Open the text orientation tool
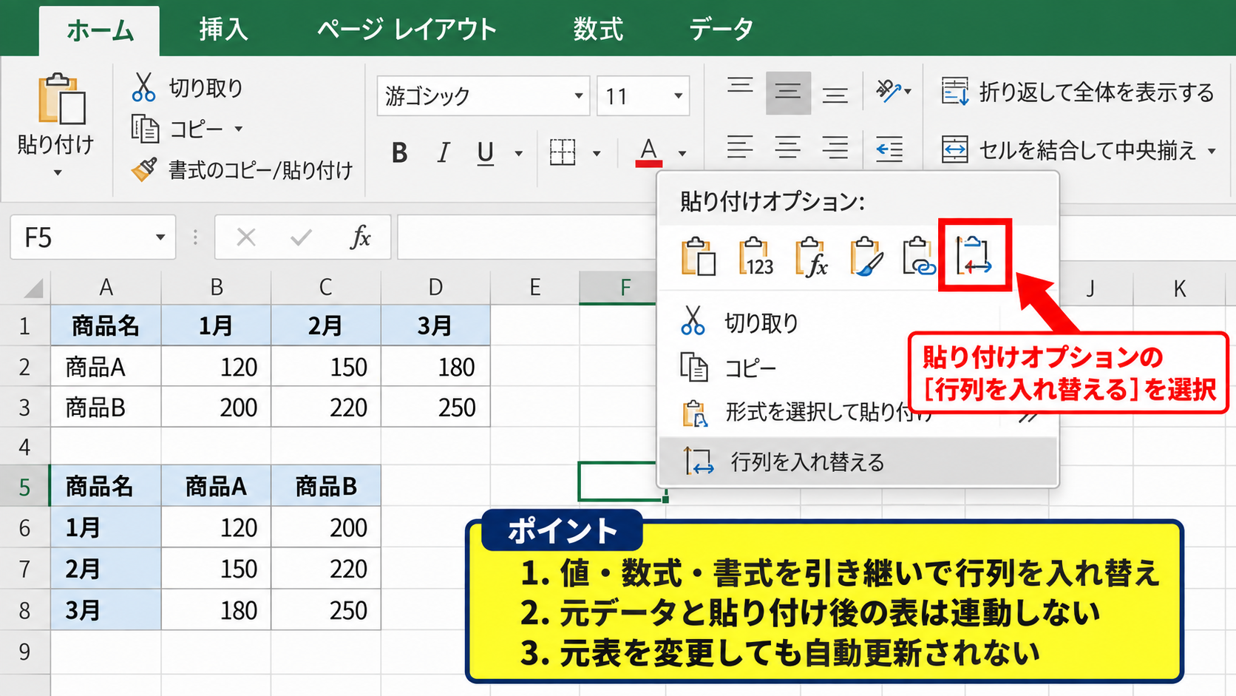 click(893, 92)
